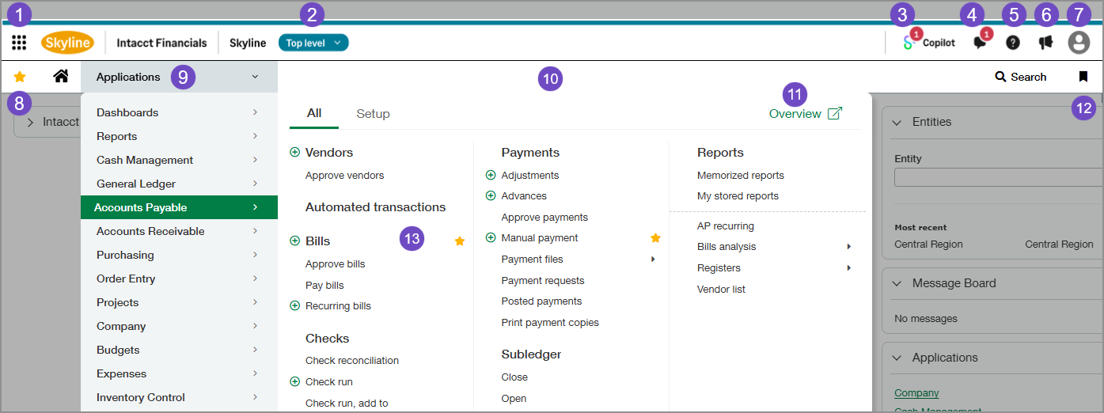Open Approve payments
This screenshot has height=413, width=1104.
[544, 217]
